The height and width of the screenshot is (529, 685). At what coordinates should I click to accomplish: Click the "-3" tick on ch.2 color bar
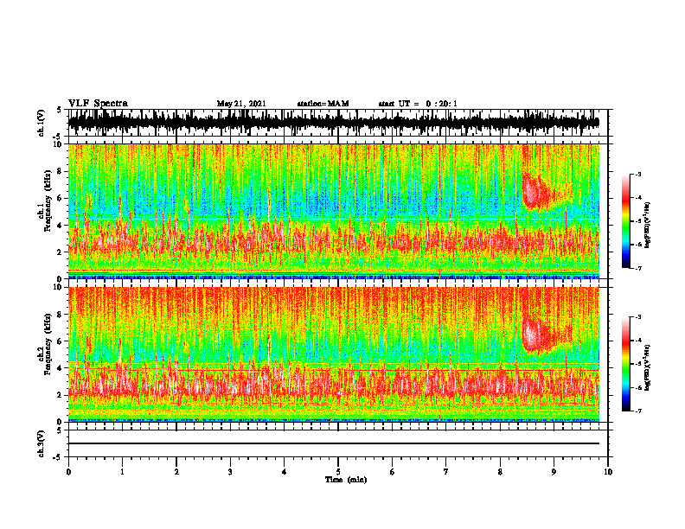[x=638, y=317]
